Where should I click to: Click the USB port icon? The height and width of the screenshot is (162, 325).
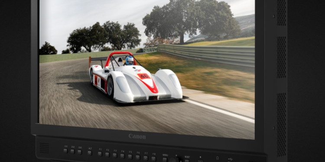pos(230,159)
